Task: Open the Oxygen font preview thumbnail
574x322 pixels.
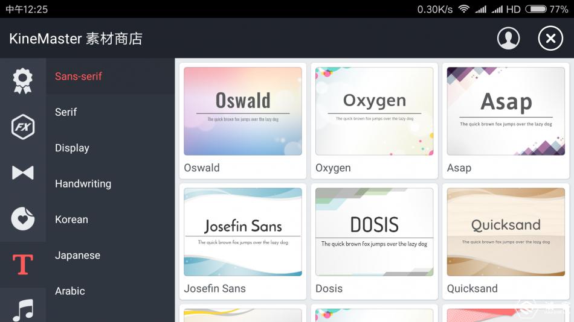Action: tap(374, 111)
